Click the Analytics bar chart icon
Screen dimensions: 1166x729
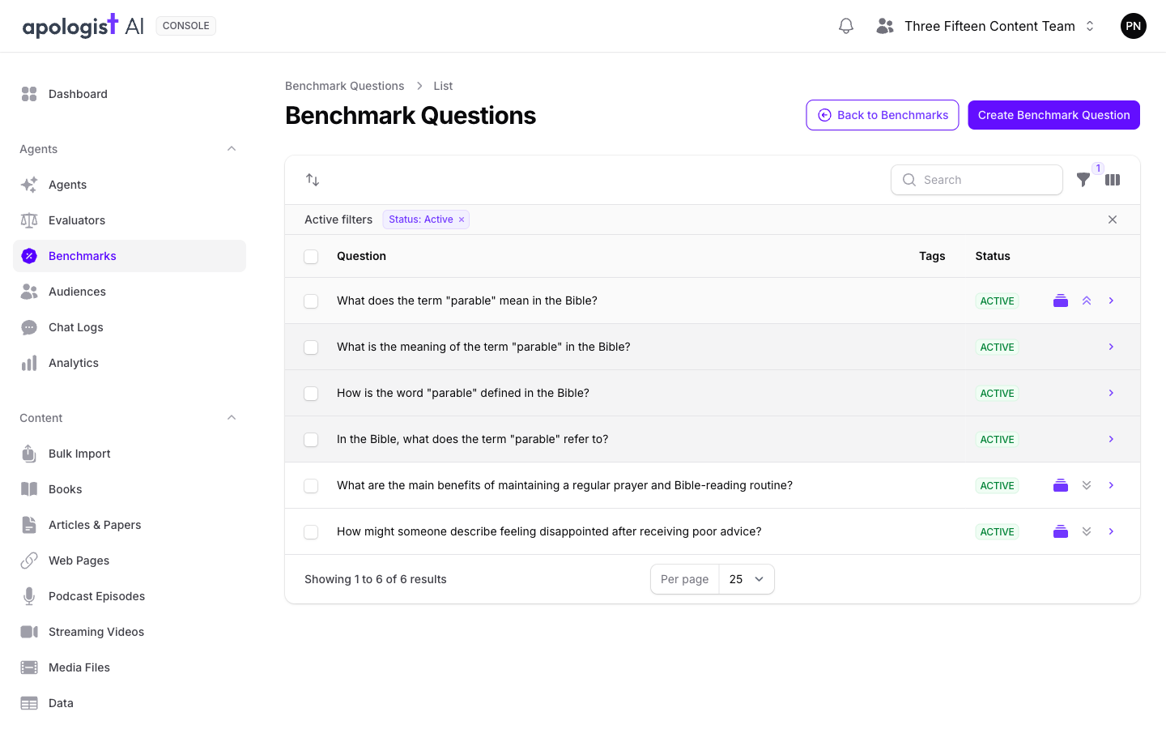29,363
